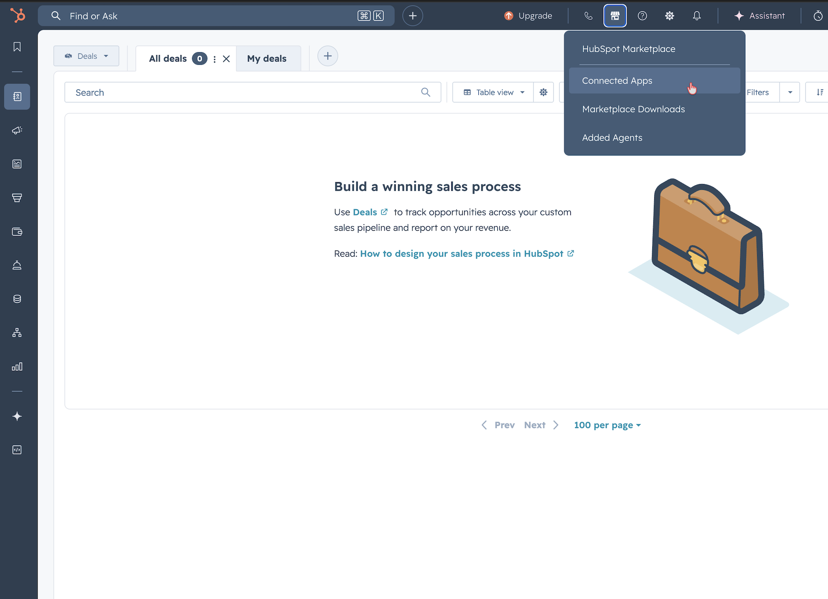
Task: Add a new view tab
Action: click(328, 56)
